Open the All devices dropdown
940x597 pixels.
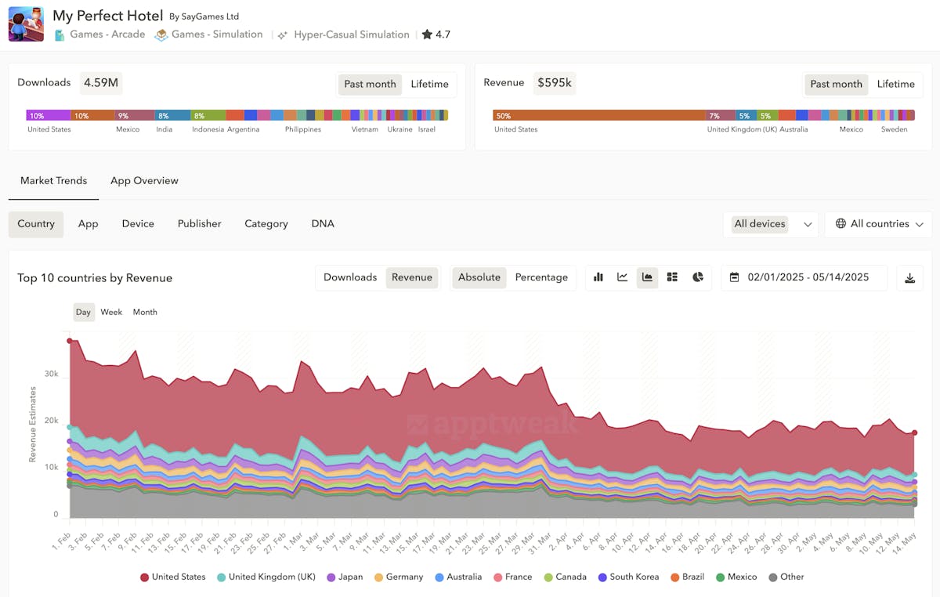[x=772, y=224]
